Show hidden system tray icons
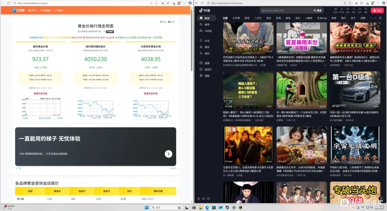The width and height of the screenshot is (387, 211). click(x=354, y=207)
